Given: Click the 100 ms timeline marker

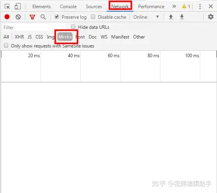Looking at the screenshot, I should tap(192, 56).
